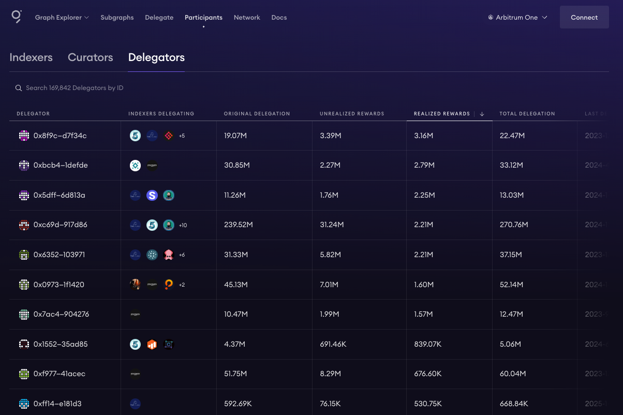Click the orange P indexer icon in 0x0973 row
Screen dimensions: 623x415
point(168,285)
